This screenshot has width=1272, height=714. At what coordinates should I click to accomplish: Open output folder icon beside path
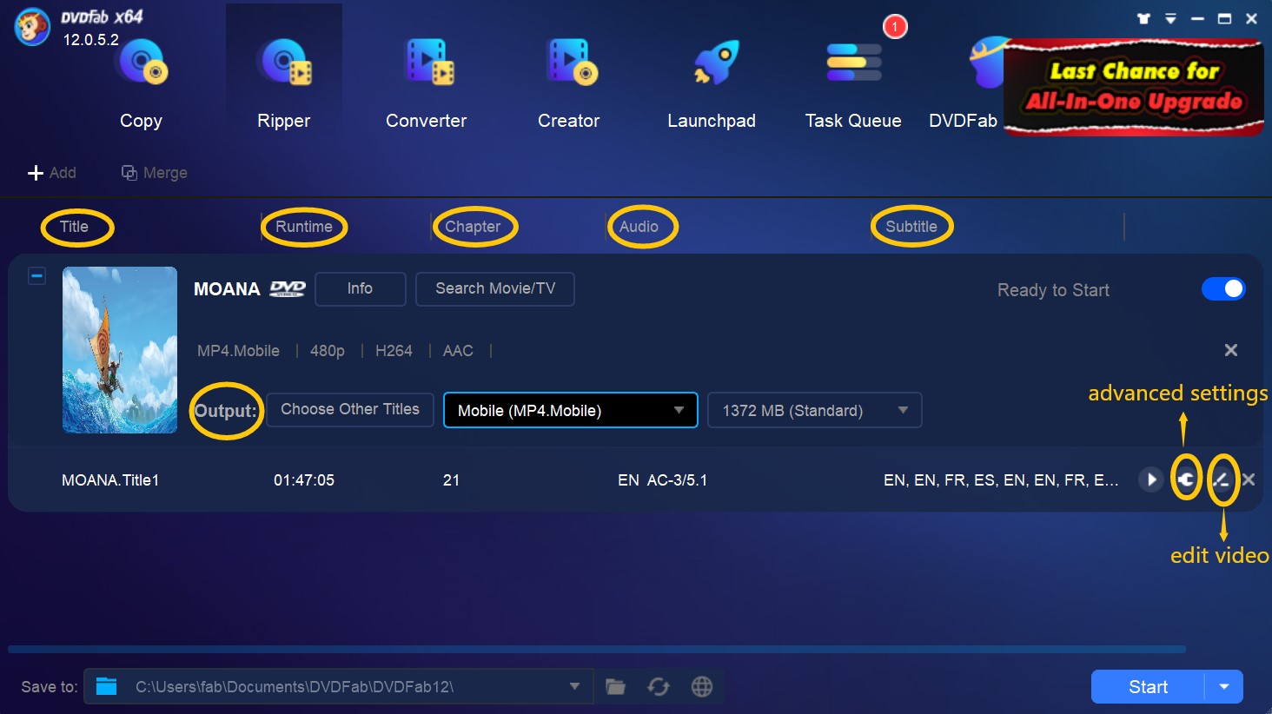point(615,687)
